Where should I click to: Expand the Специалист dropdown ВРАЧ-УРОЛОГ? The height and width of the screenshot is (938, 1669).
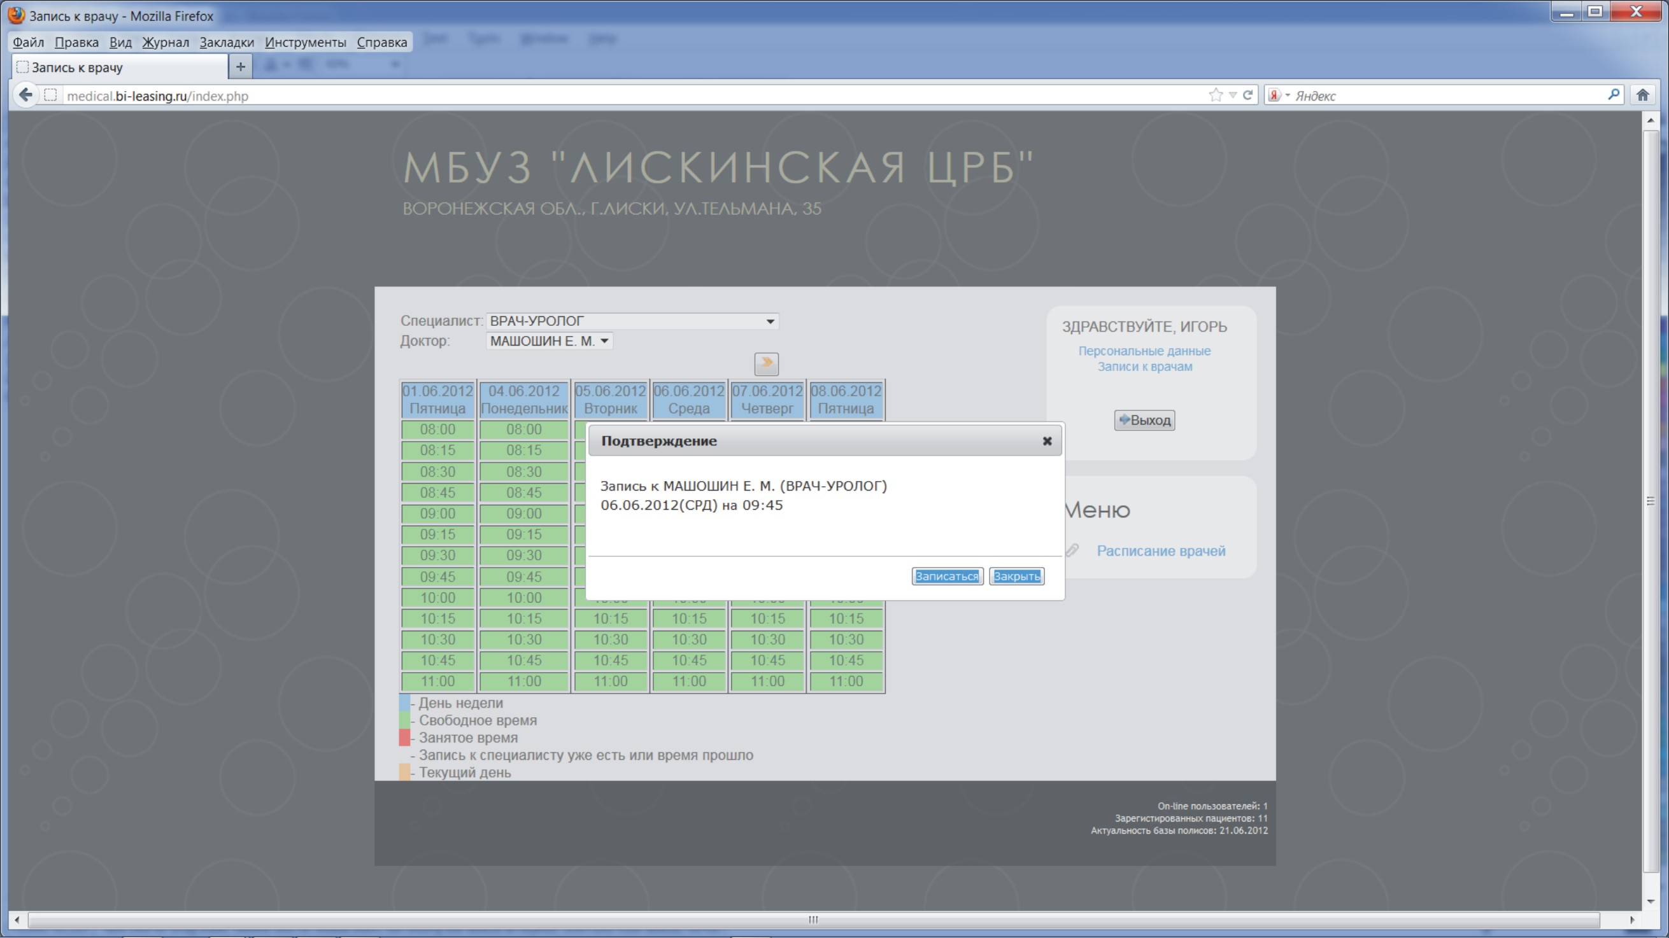tap(632, 321)
